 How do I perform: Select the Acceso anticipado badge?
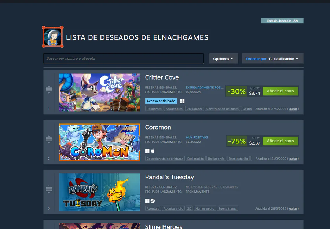pos(161,101)
